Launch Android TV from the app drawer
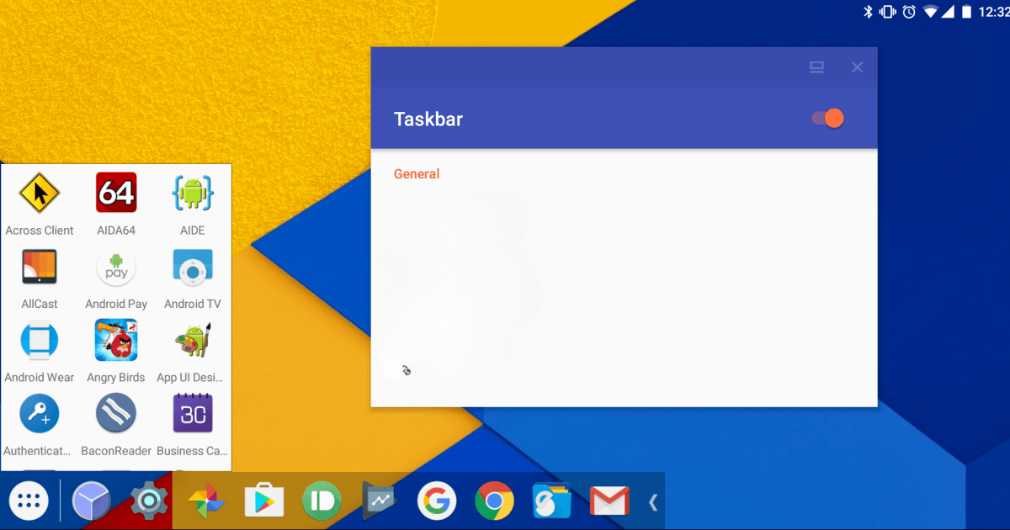The width and height of the screenshot is (1010, 530). pyautogui.click(x=192, y=267)
